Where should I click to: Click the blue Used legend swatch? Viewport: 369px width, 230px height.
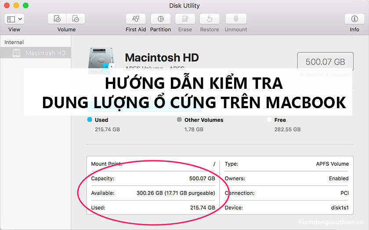click(90, 120)
